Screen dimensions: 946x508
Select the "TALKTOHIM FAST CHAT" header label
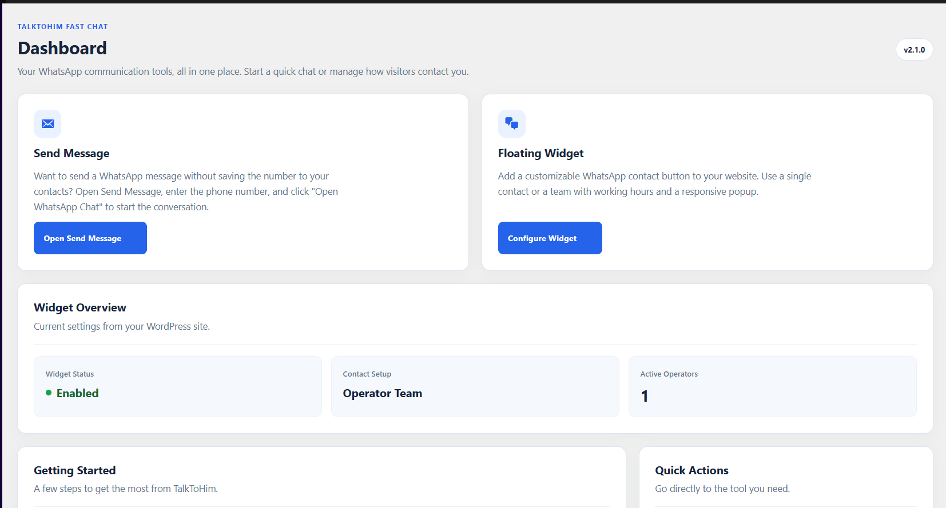(x=63, y=27)
